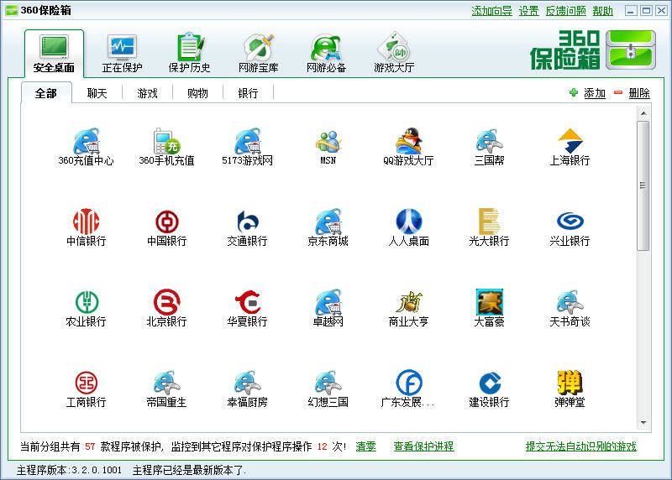Open 保护历史 toolbar section
The image size is (672, 480).
[x=190, y=54]
